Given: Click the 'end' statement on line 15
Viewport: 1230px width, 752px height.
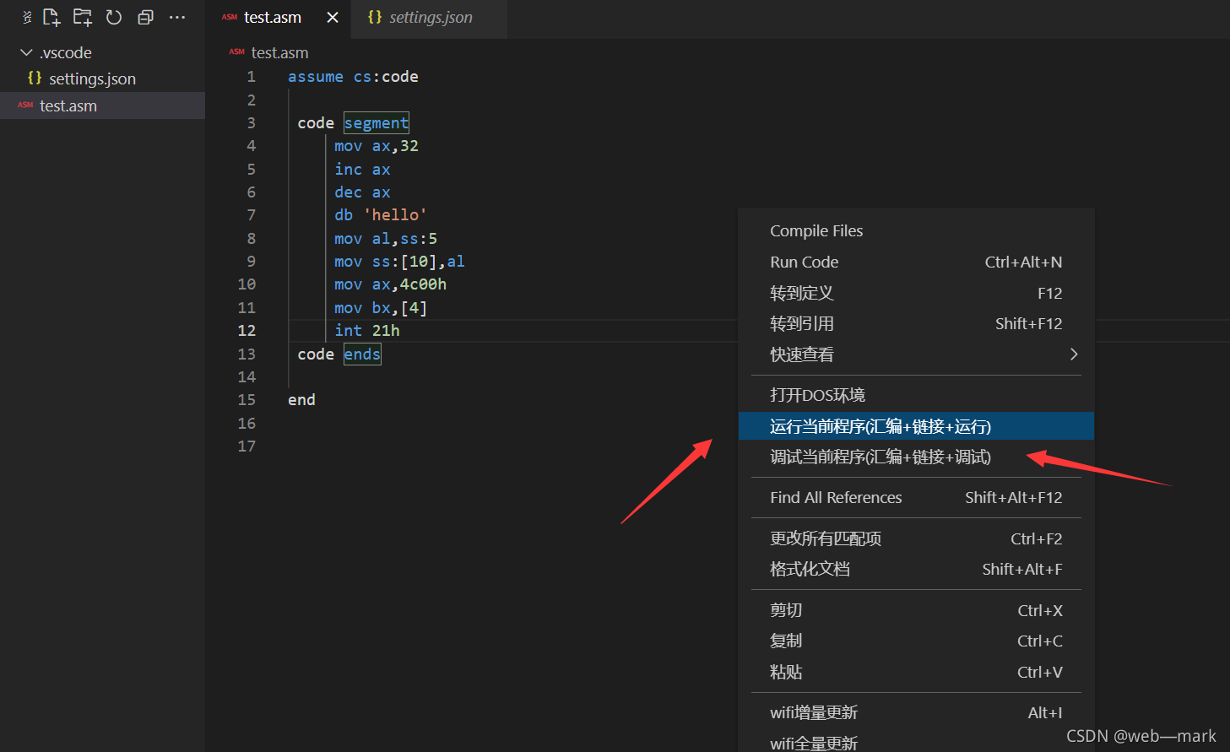Looking at the screenshot, I should tap(301, 400).
